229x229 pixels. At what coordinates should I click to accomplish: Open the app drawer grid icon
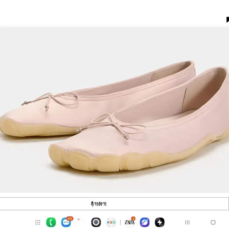point(38,222)
